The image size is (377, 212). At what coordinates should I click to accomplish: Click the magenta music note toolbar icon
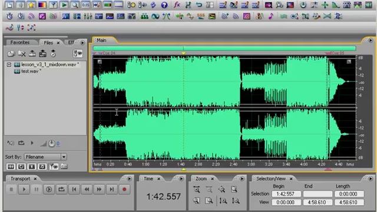point(271,16)
